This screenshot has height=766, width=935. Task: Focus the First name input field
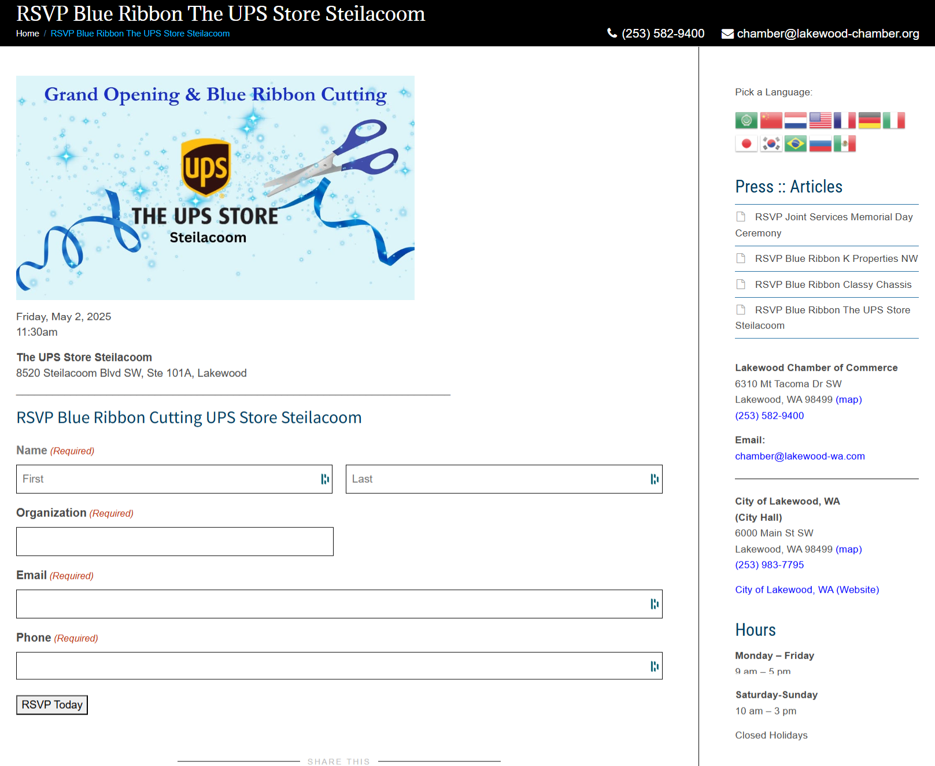tap(174, 479)
